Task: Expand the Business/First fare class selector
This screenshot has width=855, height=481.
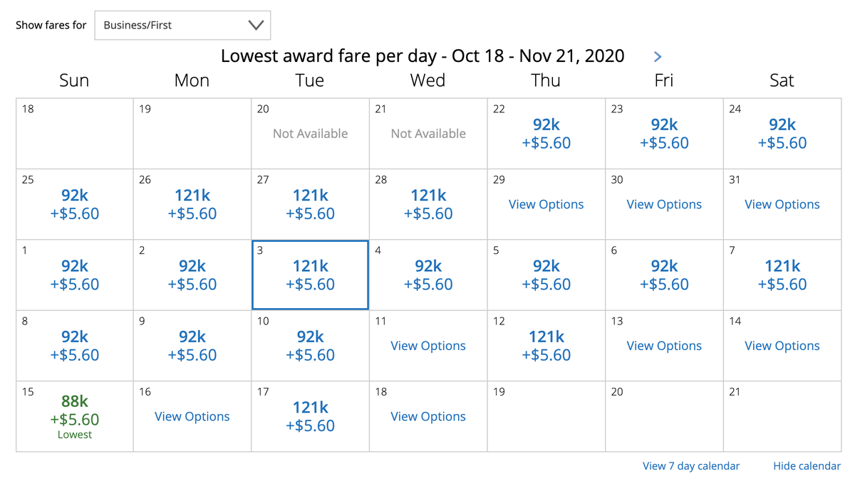Action: coord(182,25)
